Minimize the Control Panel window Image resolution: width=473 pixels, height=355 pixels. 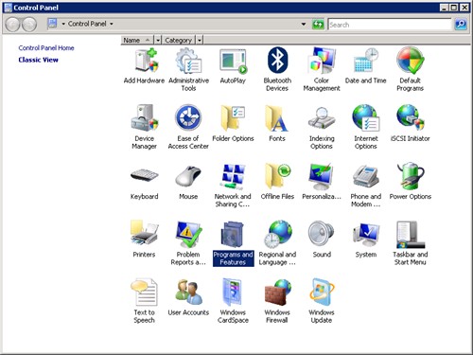pyautogui.click(x=444, y=8)
